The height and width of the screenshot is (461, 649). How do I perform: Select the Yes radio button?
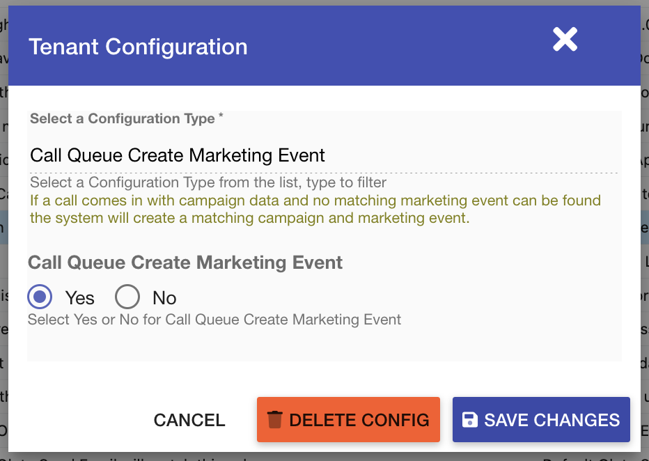tap(40, 297)
